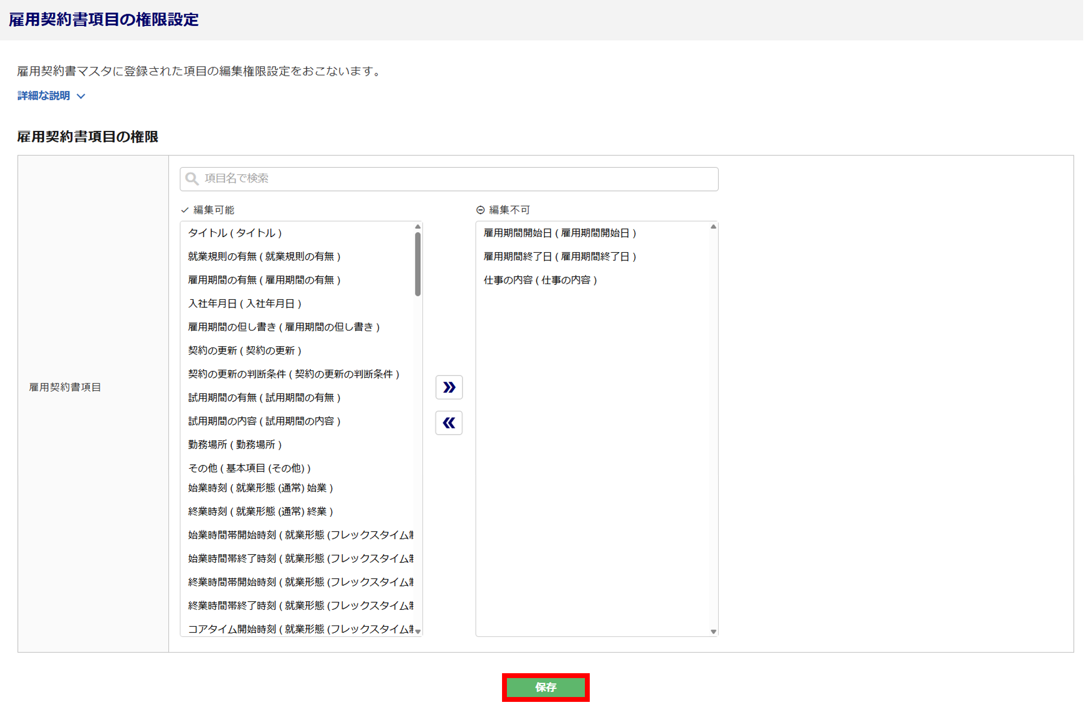Click the 編集不可 minus circle icon
The height and width of the screenshot is (710, 1088).
(x=480, y=210)
